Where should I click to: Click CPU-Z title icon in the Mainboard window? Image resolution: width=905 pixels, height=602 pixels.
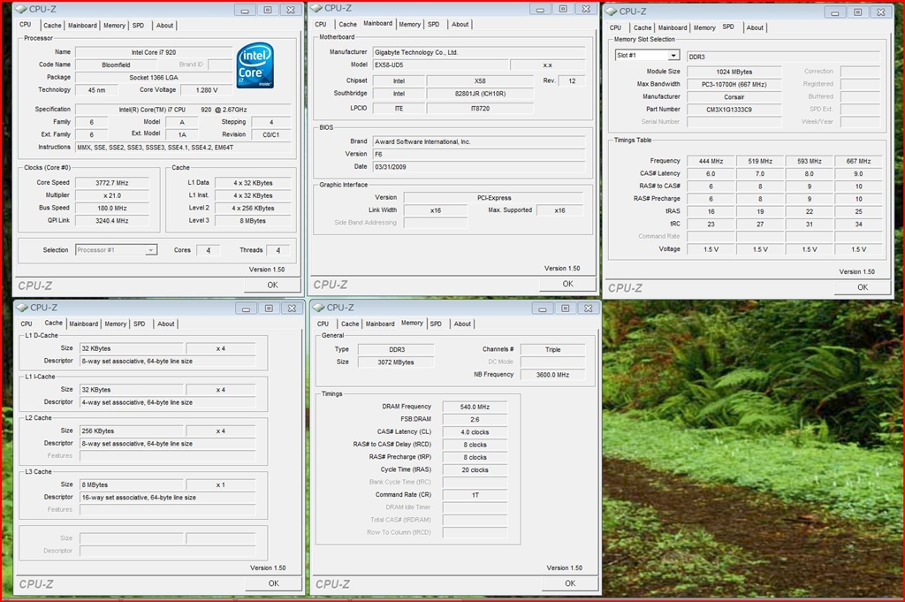point(316,8)
